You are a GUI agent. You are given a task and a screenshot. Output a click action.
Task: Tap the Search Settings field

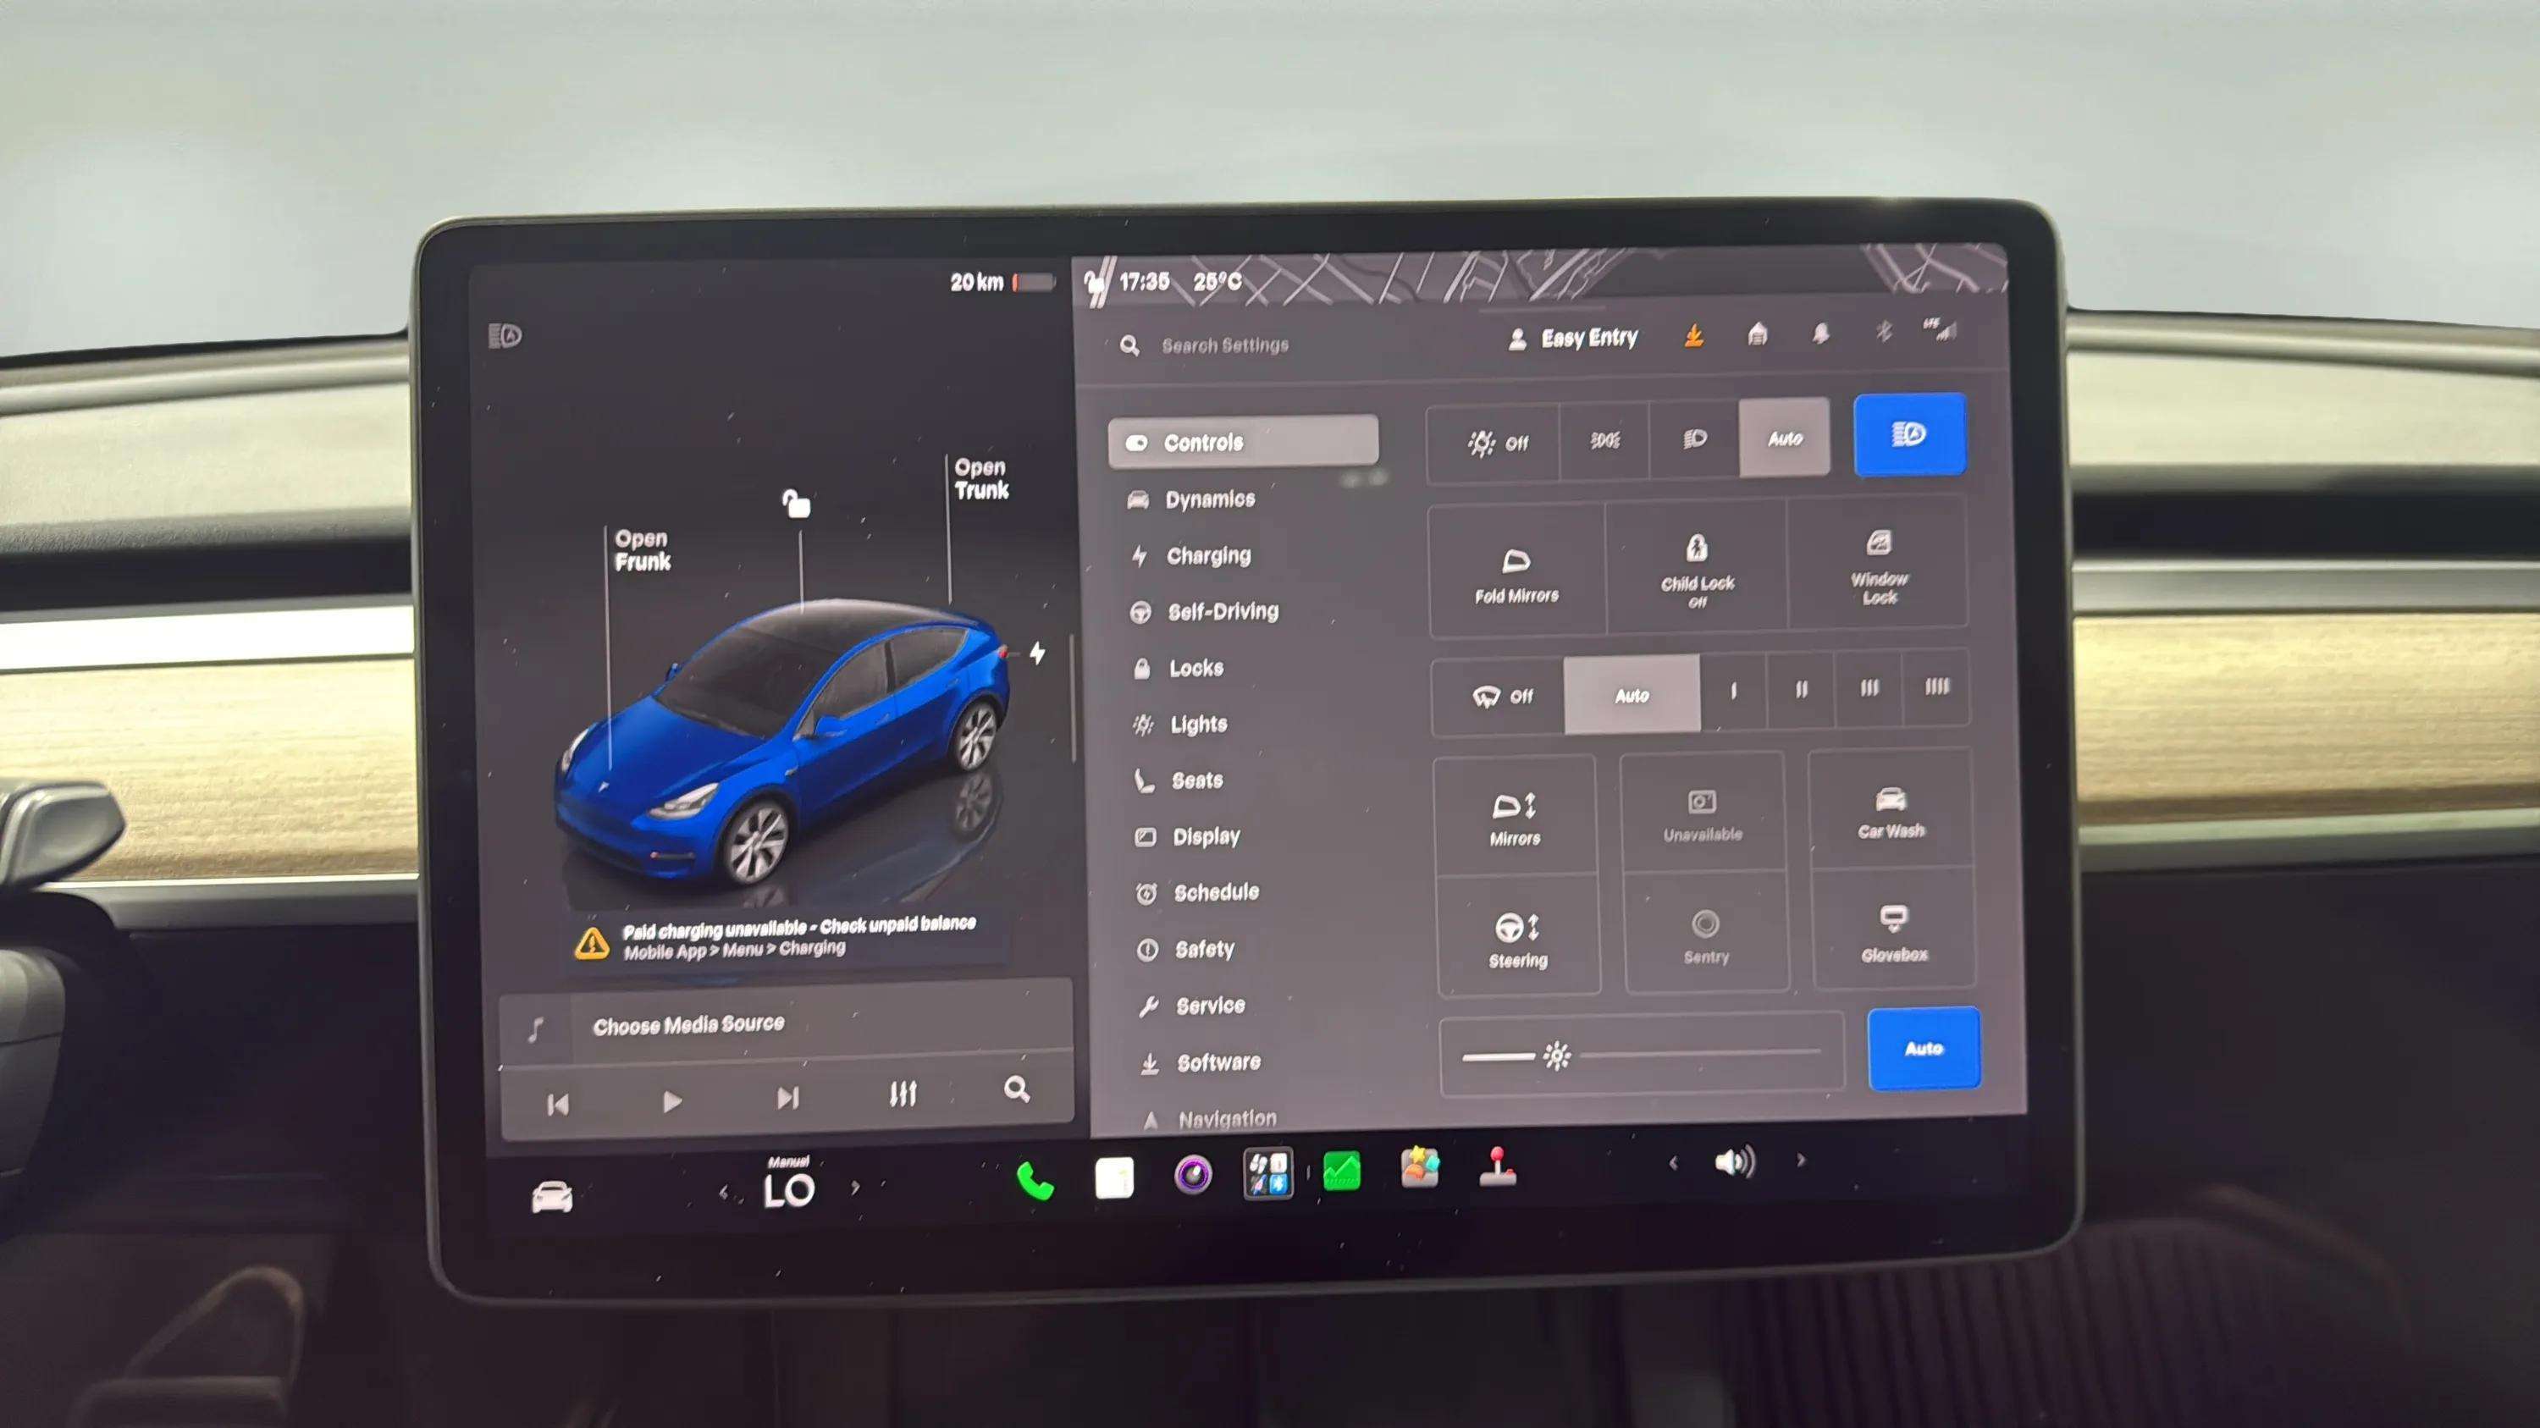pyautogui.click(x=1223, y=345)
